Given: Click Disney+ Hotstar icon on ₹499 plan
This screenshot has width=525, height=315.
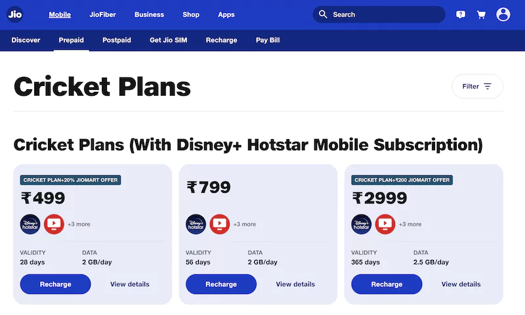Looking at the screenshot, I should click(30, 224).
